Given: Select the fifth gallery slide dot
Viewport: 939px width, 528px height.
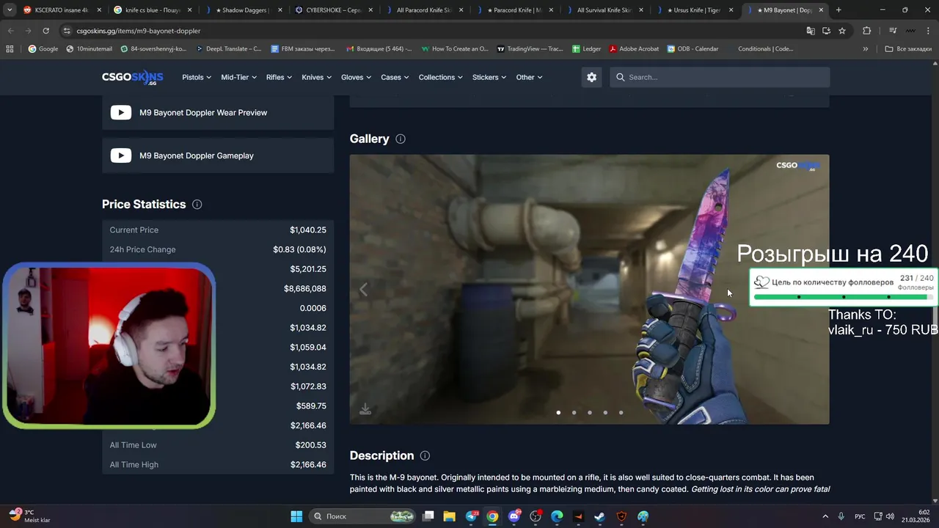Looking at the screenshot, I should point(621,412).
